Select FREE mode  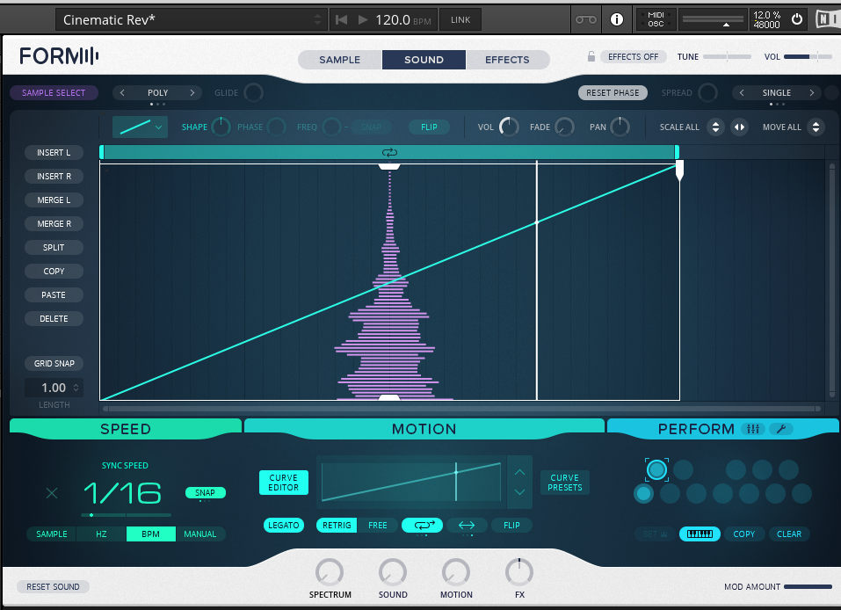pos(378,526)
